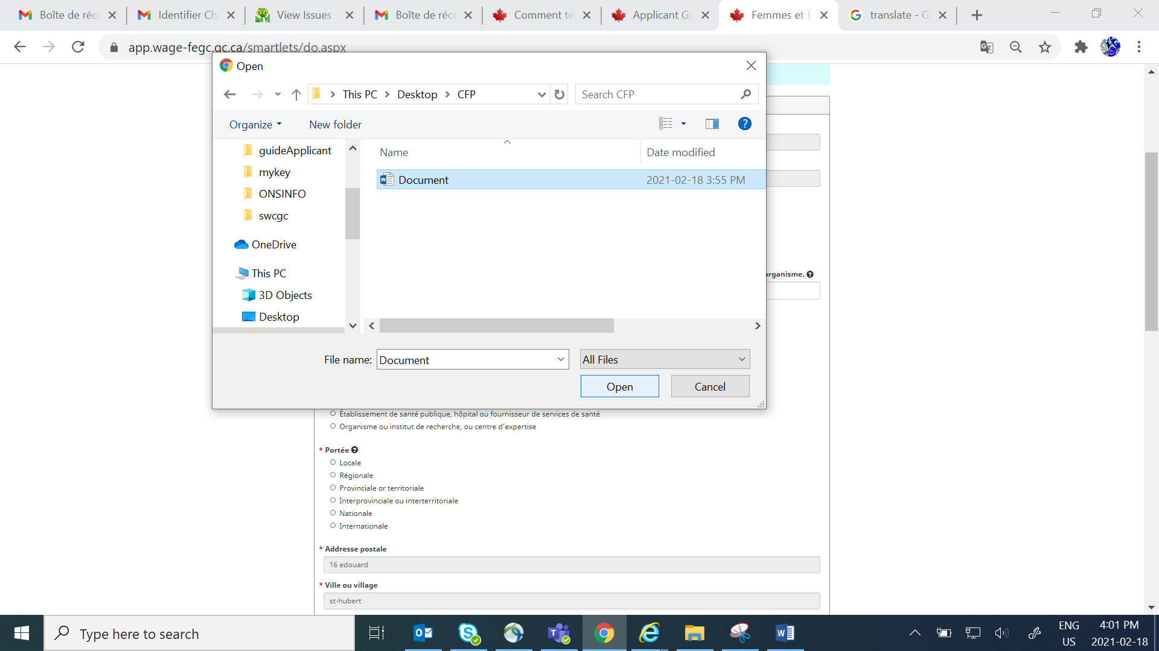Click the file list horizontal scrollbar
Screen dimensions: 1159x651
(496, 326)
